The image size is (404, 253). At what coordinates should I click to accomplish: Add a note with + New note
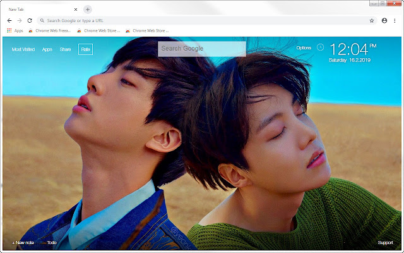coord(23,243)
